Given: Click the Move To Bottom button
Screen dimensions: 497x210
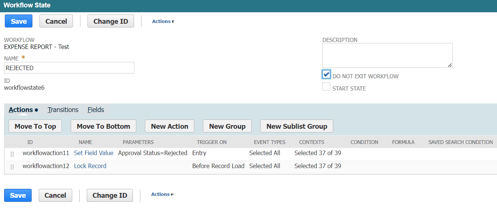Looking at the screenshot, I should 103,126.
